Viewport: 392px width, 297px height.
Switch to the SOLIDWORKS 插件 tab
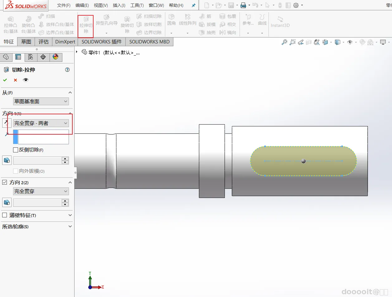[x=101, y=42]
